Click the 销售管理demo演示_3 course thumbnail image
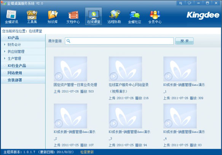The height and width of the screenshot is (155, 222). click(125, 116)
